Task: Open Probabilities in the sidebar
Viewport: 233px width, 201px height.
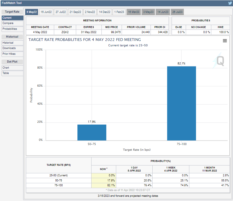Action: click(x=12, y=29)
